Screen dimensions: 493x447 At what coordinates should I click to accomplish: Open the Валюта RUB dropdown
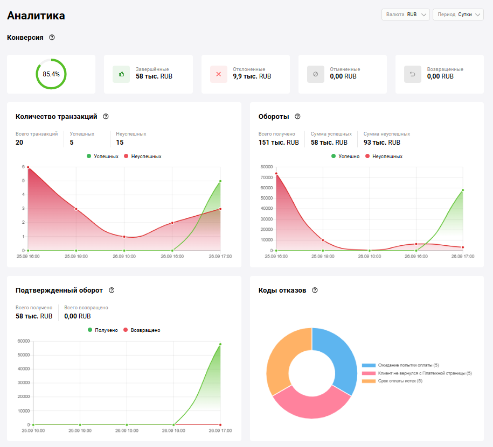click(405, 15)
